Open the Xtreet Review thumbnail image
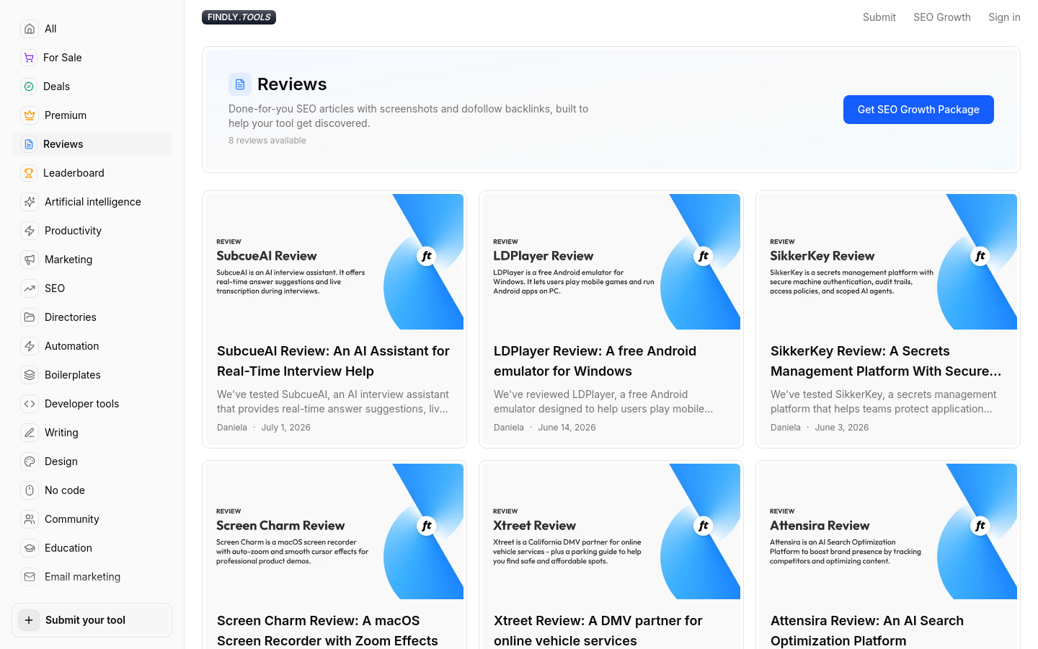The height and width of the screenshot is (649, 1038). 611,531
